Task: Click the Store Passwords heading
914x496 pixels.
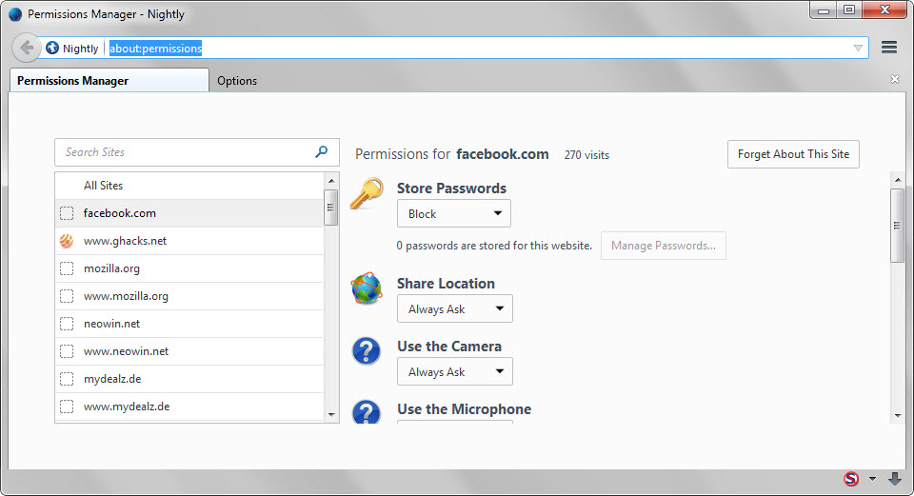Action: coord(451,188)
